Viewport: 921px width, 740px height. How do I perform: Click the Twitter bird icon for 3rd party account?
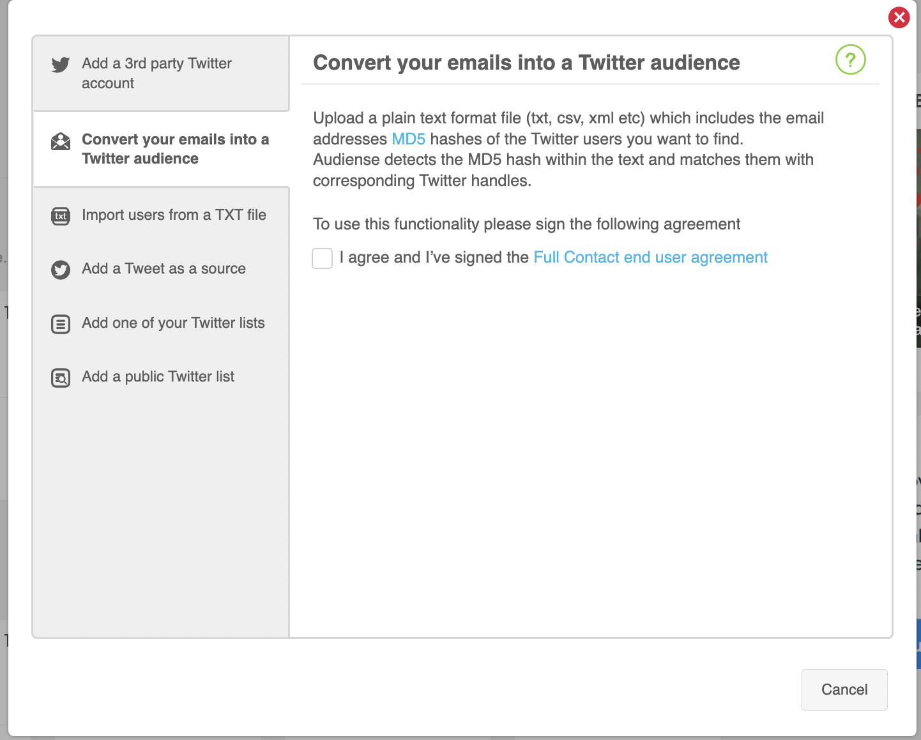click(61, 65)
